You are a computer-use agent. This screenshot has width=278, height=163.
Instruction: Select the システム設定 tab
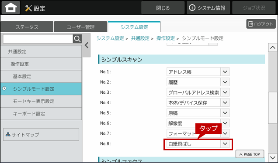tap(134, 27)
